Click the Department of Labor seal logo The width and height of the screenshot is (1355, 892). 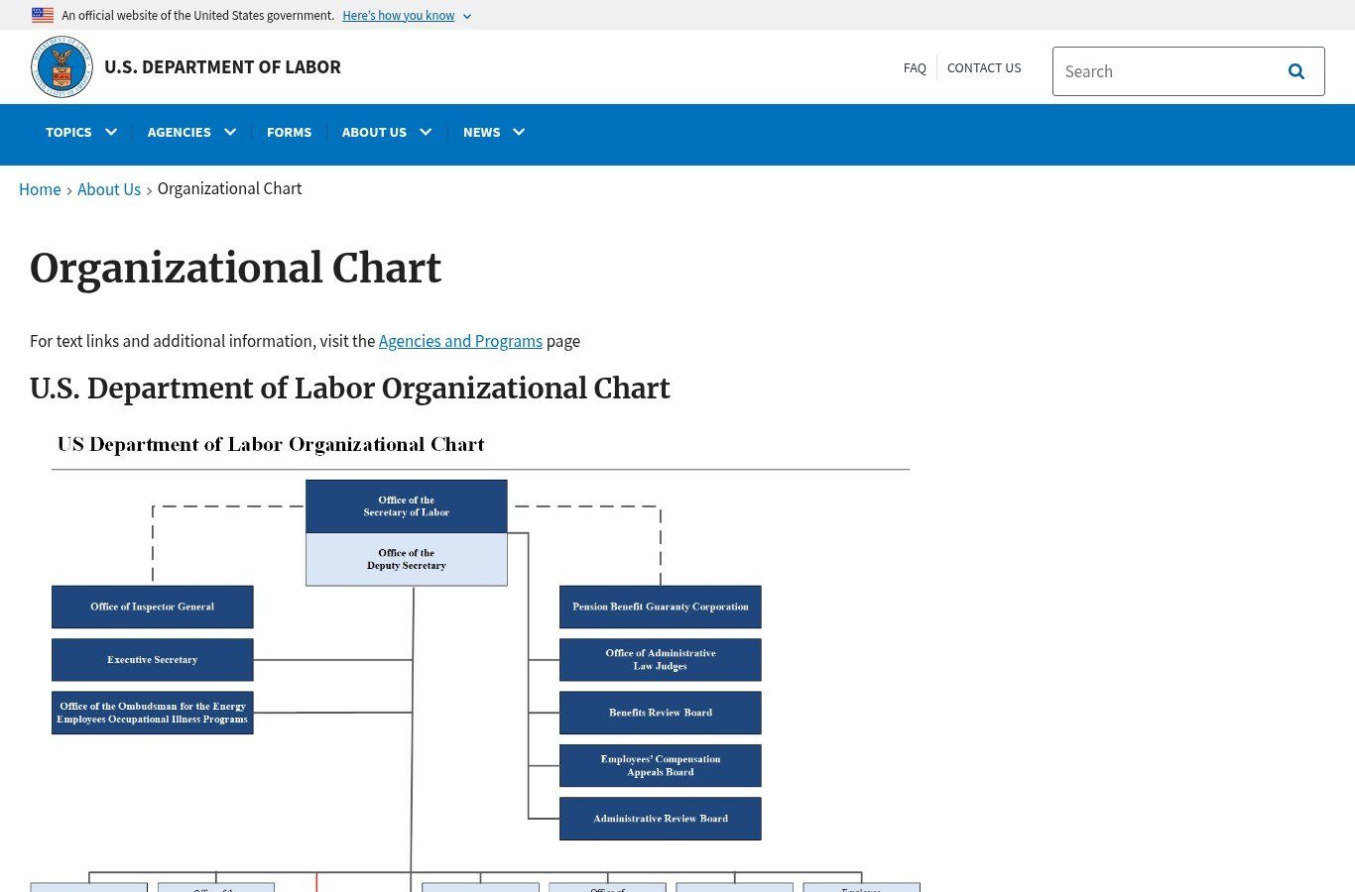coord(62,66)
